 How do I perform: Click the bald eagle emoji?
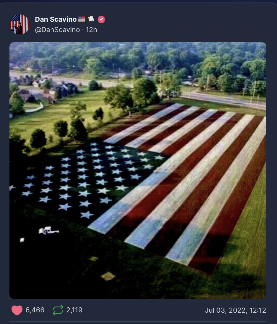[x=91, y=19]
